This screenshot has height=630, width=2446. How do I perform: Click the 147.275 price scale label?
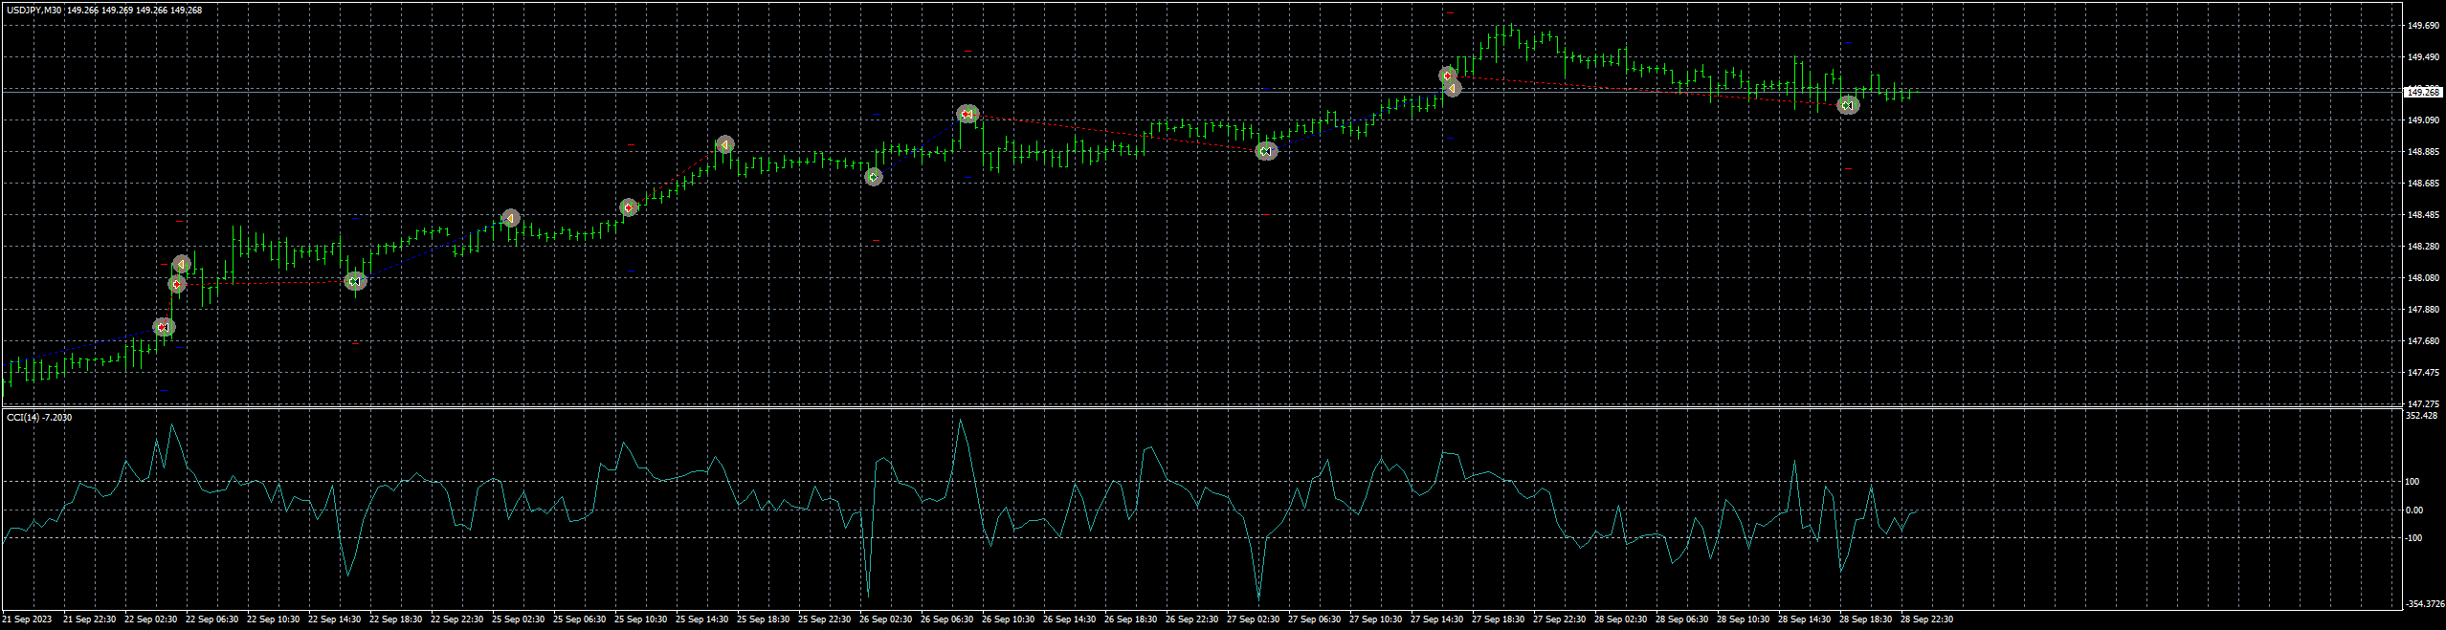[x=2422, y=404]
